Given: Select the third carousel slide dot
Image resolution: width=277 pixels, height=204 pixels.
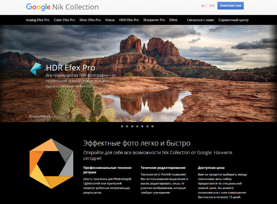Looking at the screenshot, I should (132, 126).
